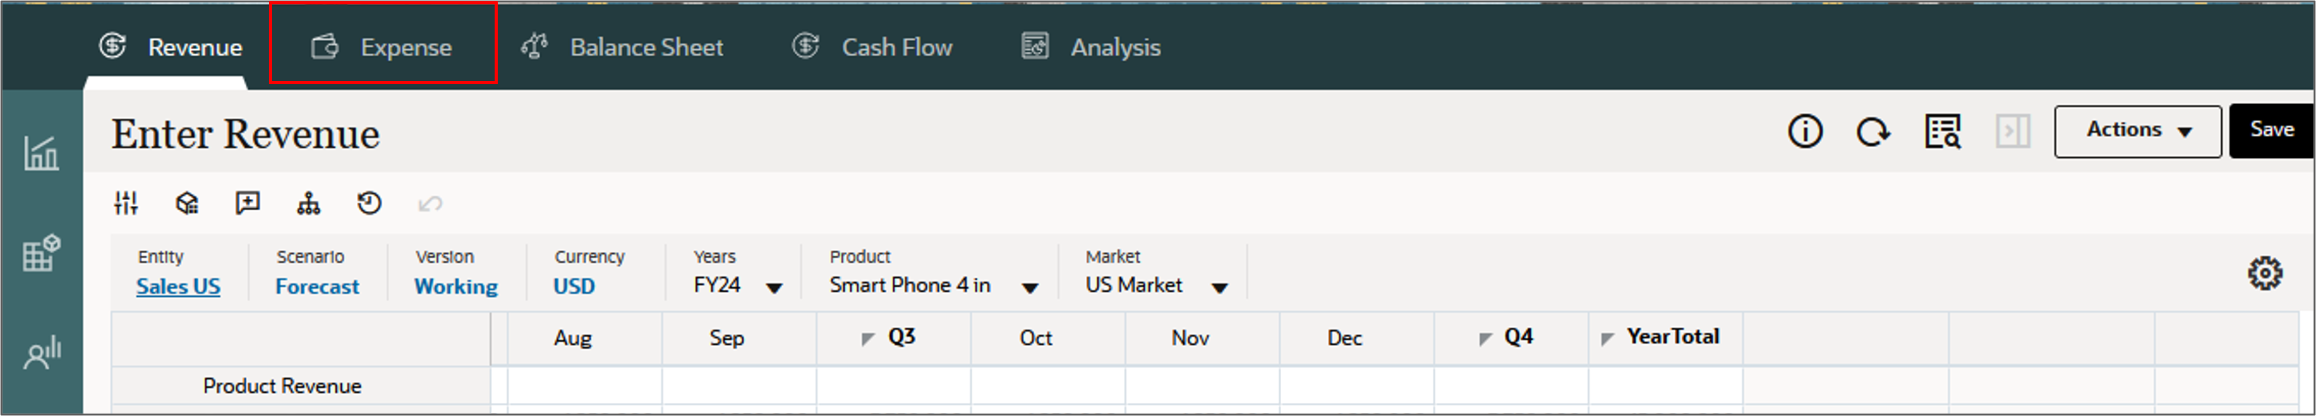Refresh the form with the circular arrow icon
Image resolution: width=2316 pixels, height=416 pixels.
point(1873,132)
